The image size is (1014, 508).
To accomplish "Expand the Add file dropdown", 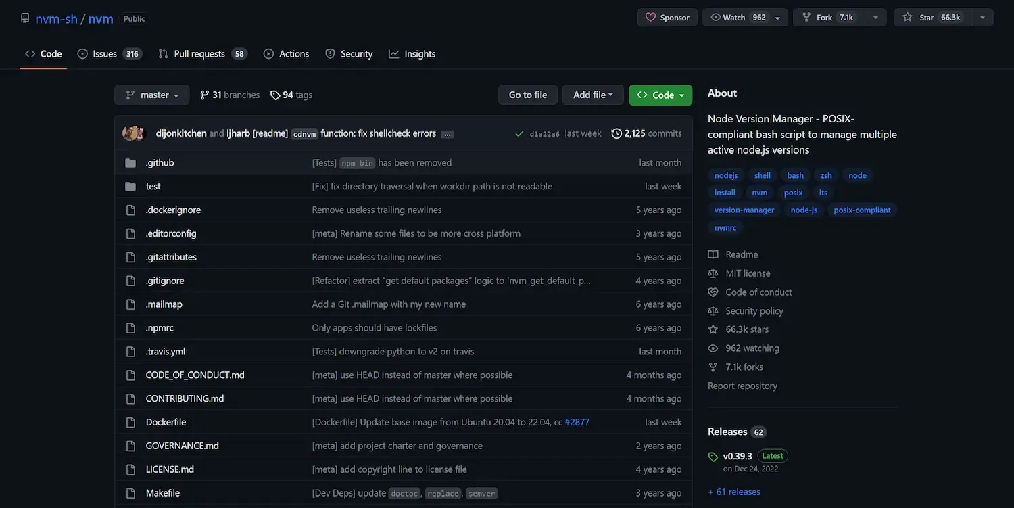I will (593, 95).
